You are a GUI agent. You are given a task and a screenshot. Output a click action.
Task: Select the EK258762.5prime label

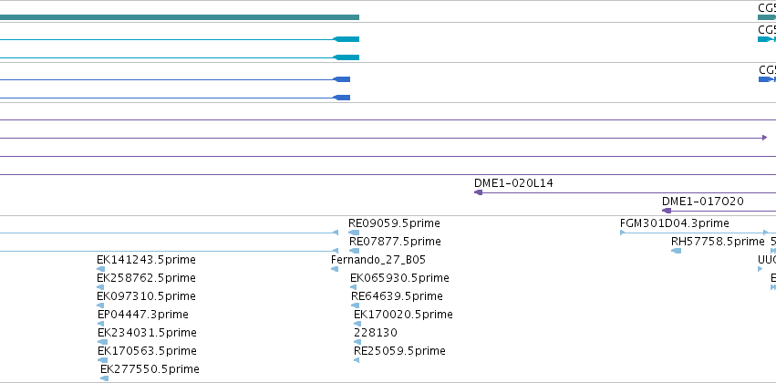coord(146,278)
